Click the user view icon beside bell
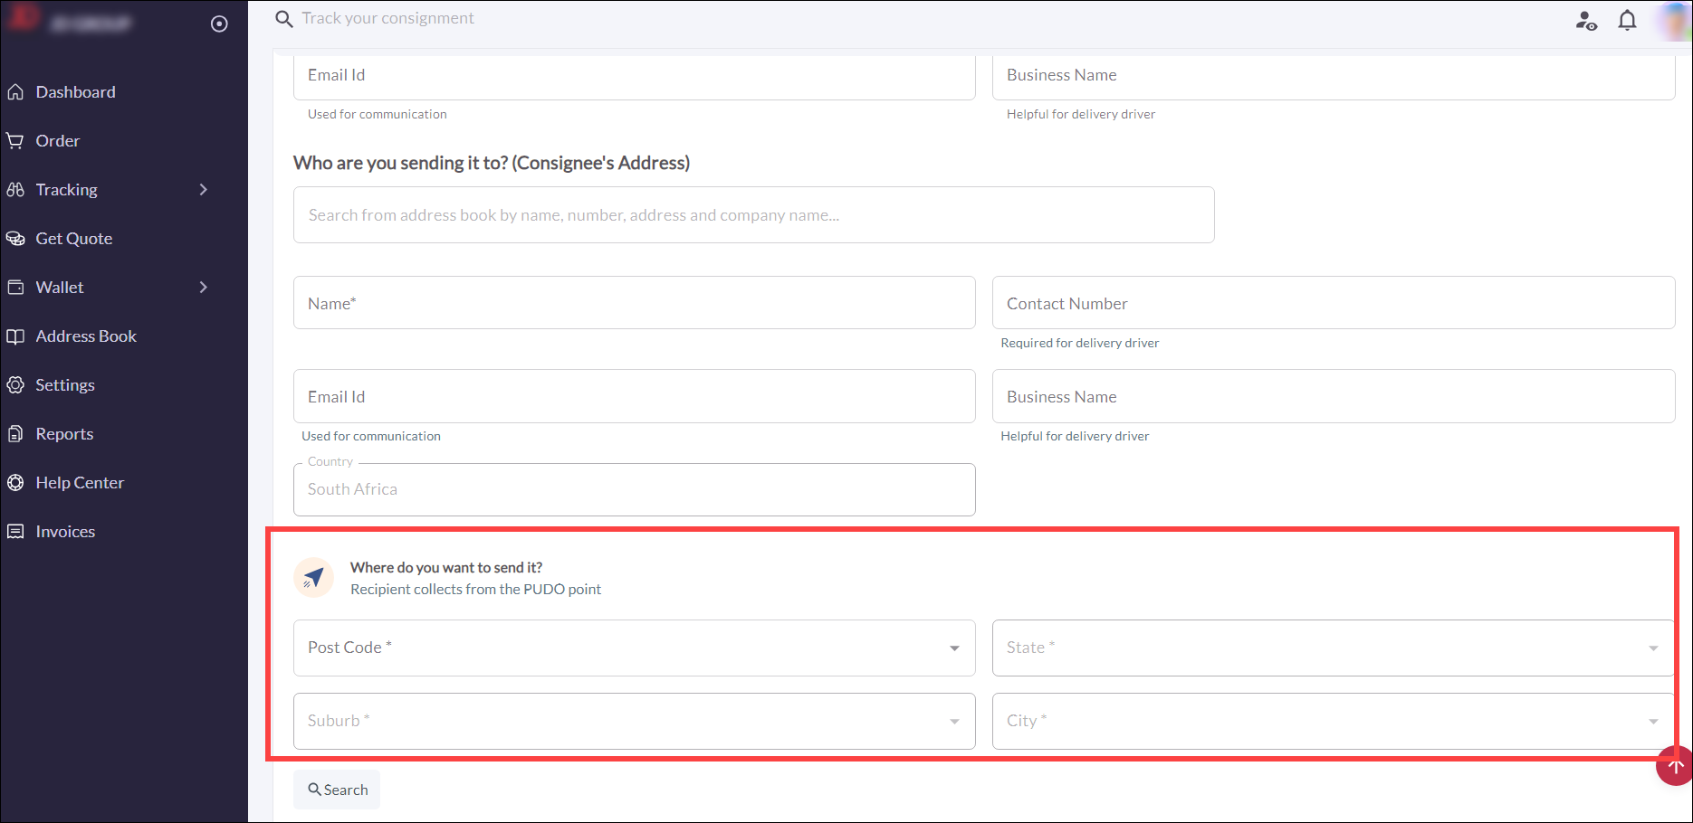The height and width of the screenshot is (823, 1693). (x=1586, y=21)
